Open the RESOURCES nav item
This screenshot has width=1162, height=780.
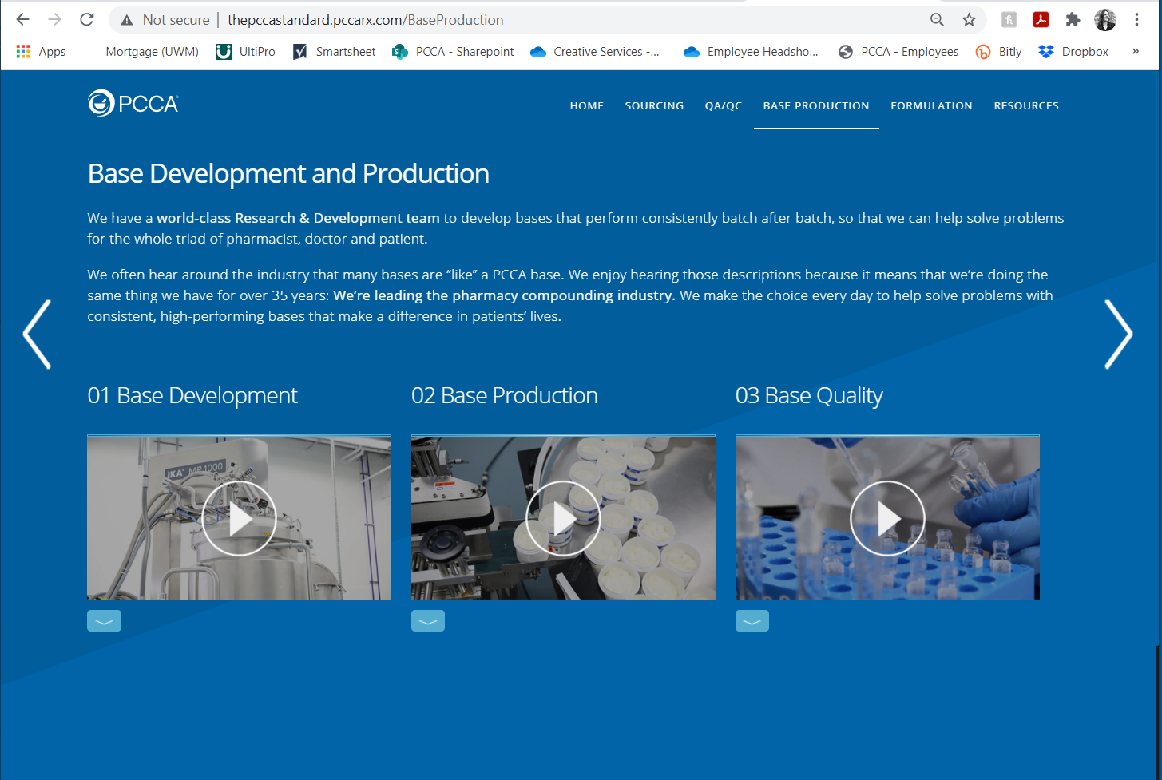tap(1026, 105)
